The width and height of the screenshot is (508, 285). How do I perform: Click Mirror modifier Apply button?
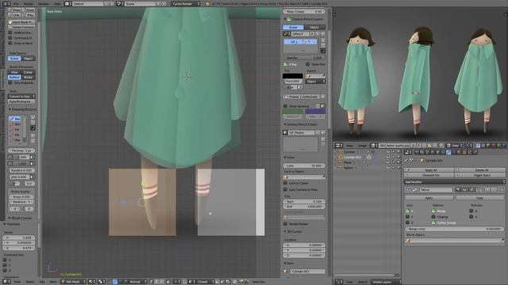[x=429, y=197]
